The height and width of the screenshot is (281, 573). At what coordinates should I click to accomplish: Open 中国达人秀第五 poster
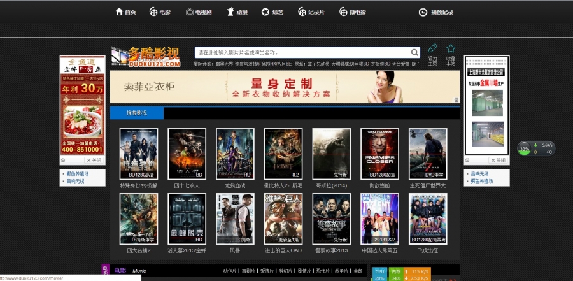[379, 219]
